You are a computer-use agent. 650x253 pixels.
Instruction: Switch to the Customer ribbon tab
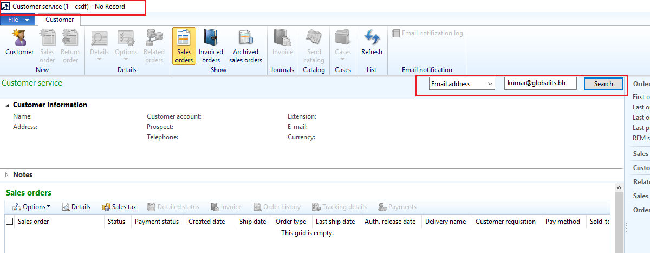[60, 20]
